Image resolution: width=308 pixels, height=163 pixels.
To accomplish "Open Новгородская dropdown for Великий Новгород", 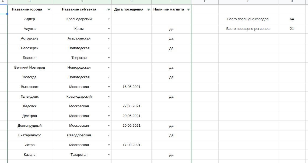I will 109,67.
